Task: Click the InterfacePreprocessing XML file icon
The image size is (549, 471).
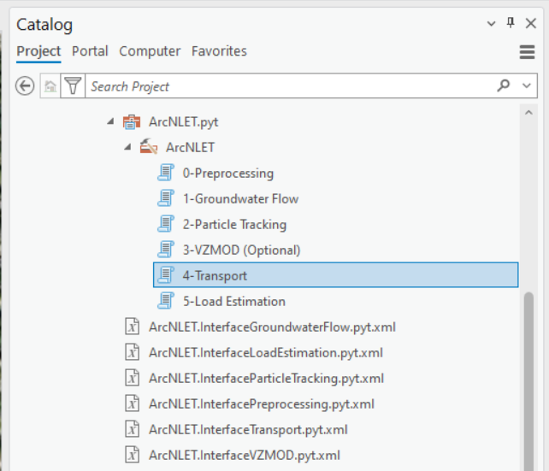Action: [133, 403]
